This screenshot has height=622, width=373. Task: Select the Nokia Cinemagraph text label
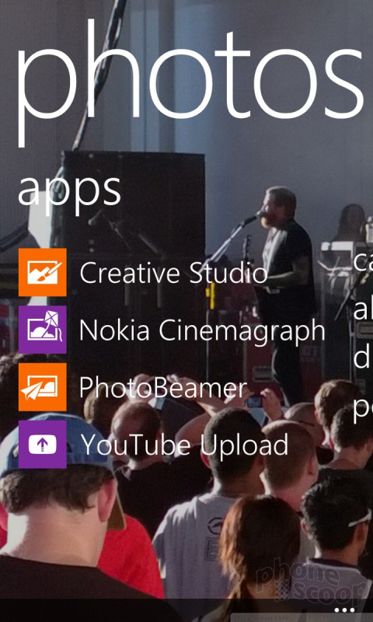click(x=202, y=331)
